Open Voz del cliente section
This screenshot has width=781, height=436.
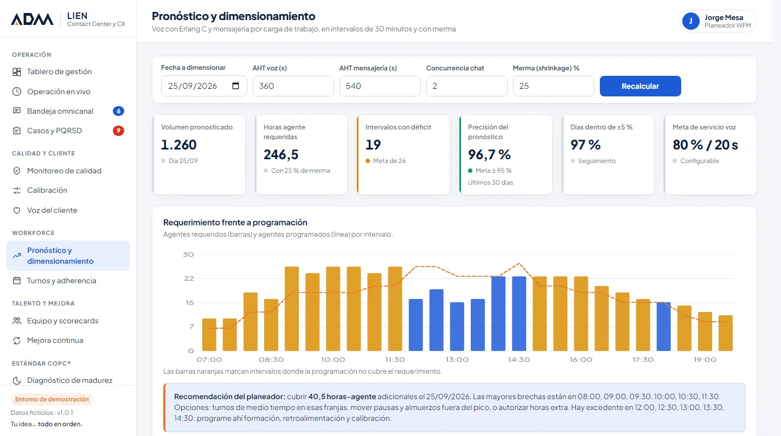click(x=68, y=210)
